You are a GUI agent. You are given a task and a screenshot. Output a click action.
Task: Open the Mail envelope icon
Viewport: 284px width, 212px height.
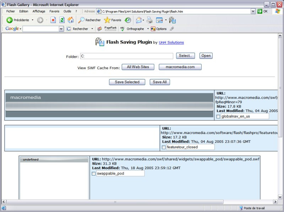click(x=138, y=20)
